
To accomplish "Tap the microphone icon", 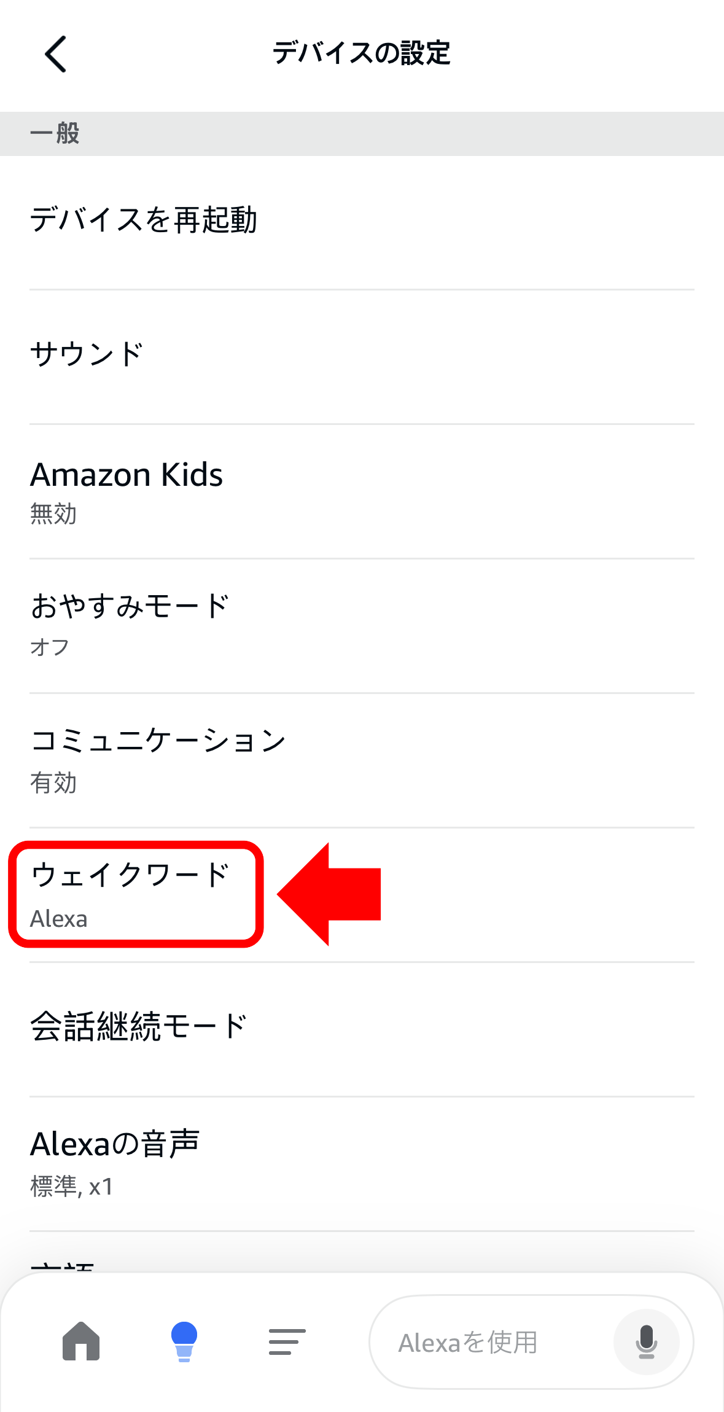I will tap(646, 1341).
